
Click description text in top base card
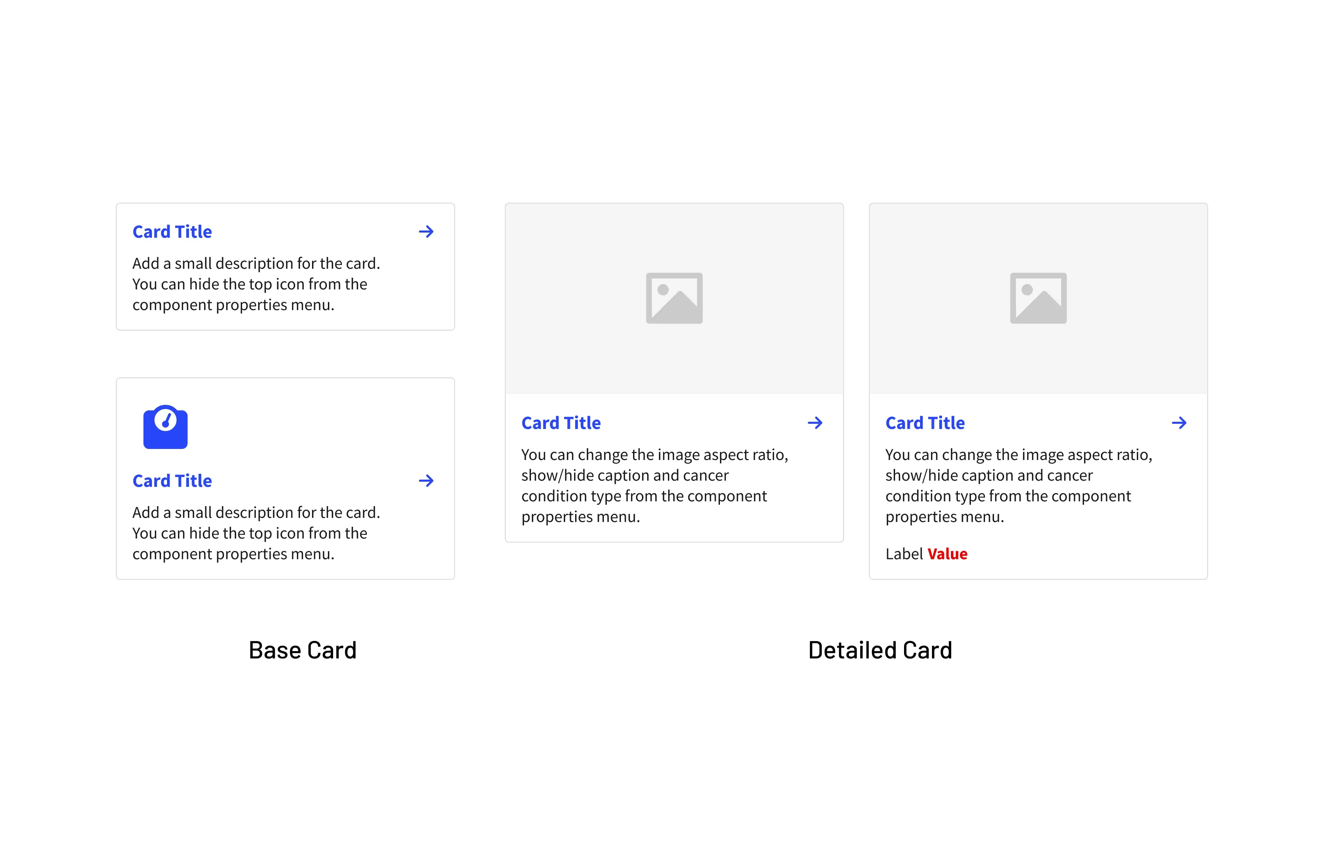[256, 284]
